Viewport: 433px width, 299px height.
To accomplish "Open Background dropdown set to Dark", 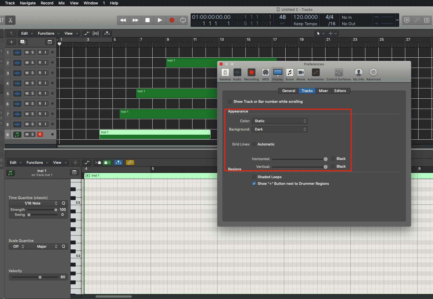I will (x=280, y=129).
